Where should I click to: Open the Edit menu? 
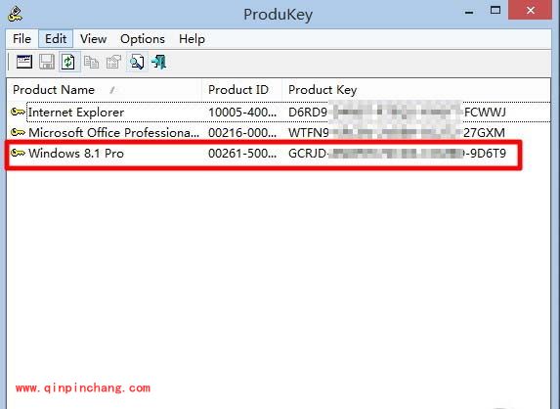click(56, 38)
